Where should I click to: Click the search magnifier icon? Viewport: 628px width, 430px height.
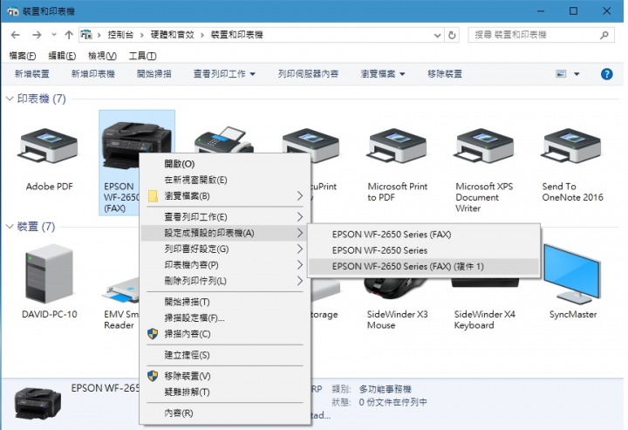604,35
